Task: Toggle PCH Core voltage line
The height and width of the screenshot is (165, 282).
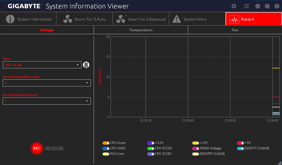Action: (x=106, y=154)
